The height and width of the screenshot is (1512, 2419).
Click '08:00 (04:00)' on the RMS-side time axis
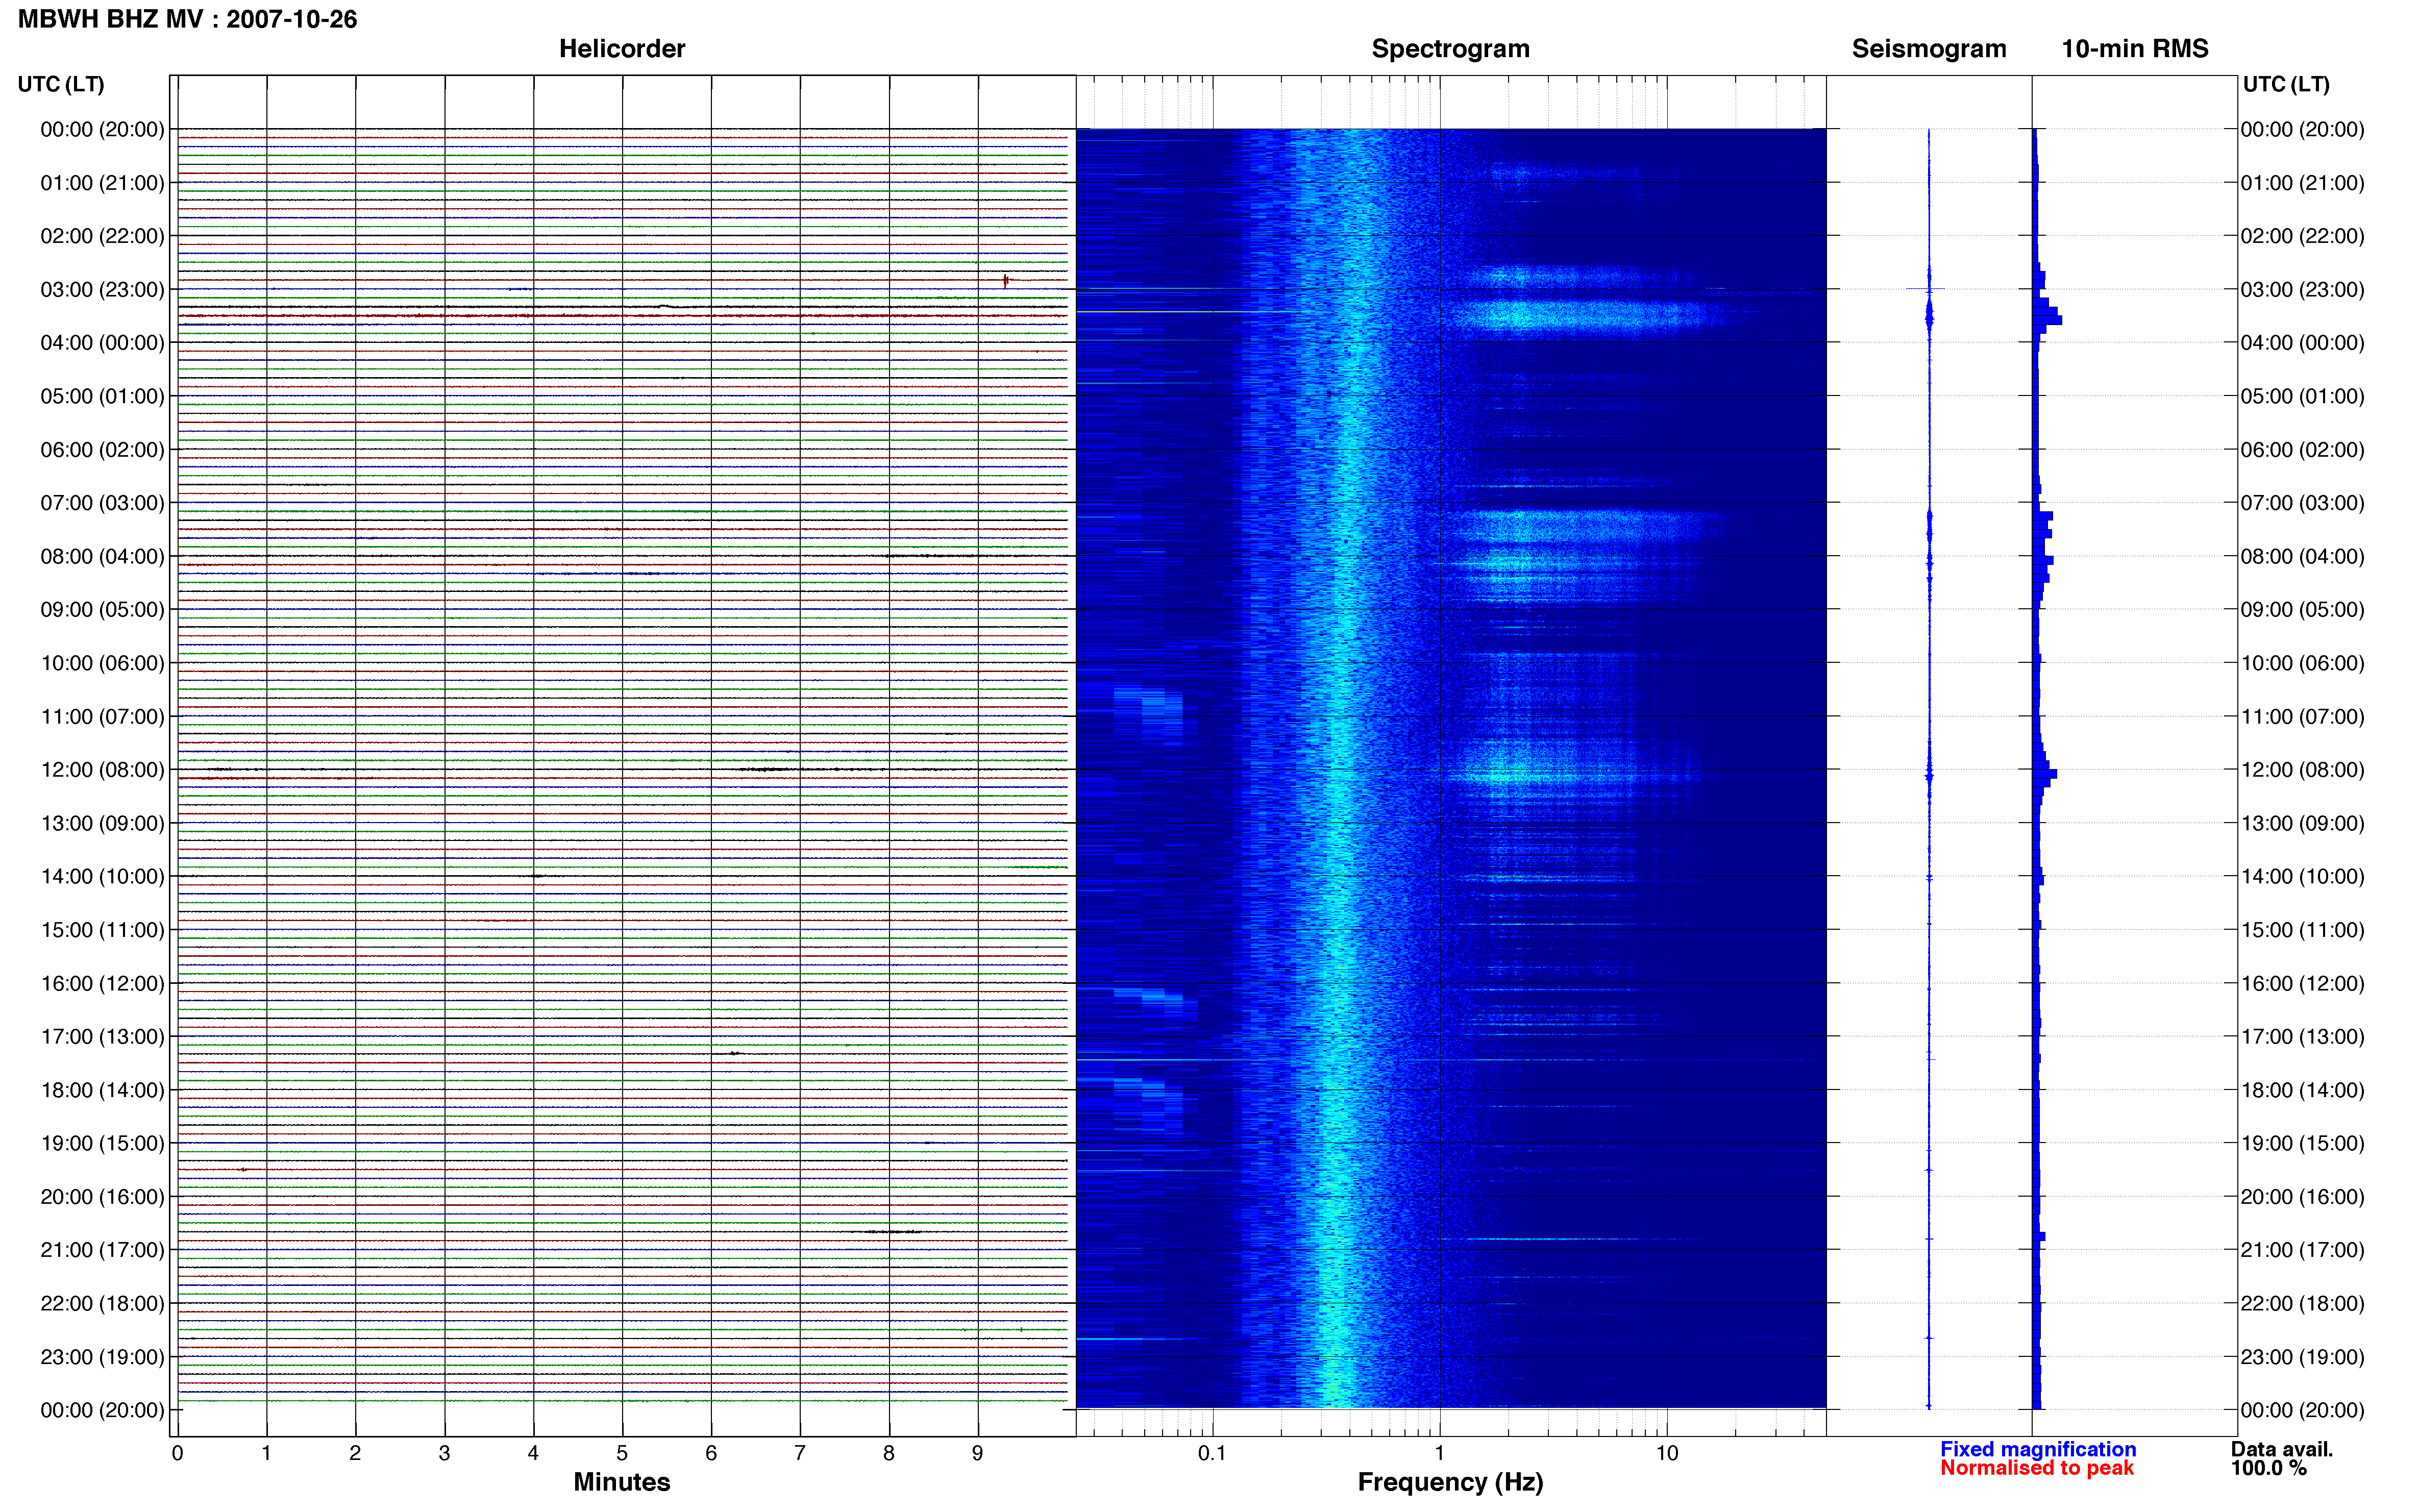[x=2302, y=556]
